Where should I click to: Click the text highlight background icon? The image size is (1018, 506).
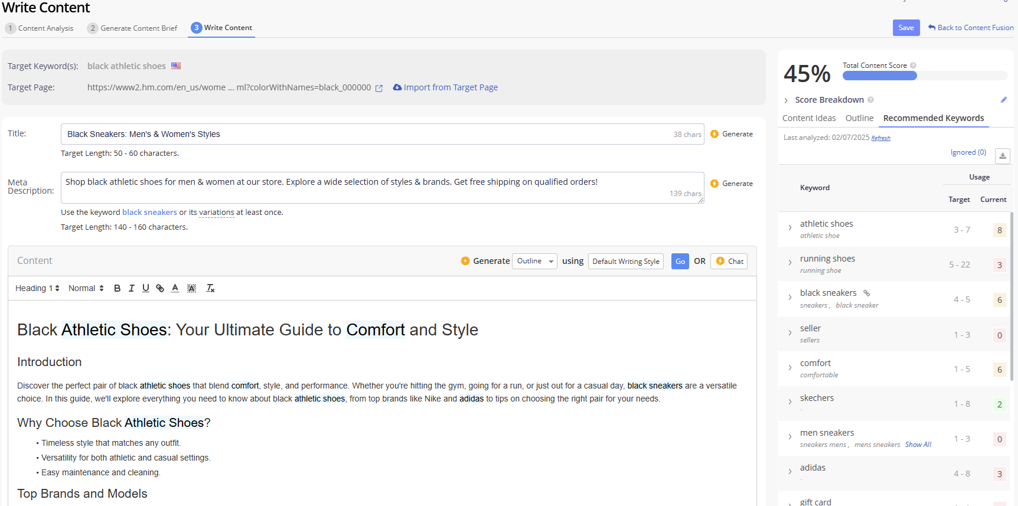click(191, 288)
